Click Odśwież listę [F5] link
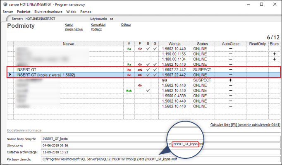 (245, 125)
